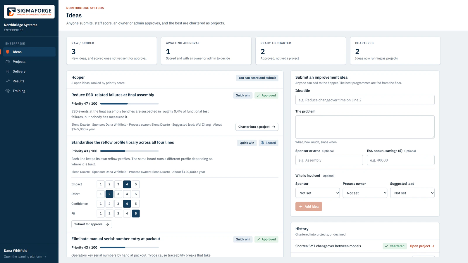This screenshot has width=468, height=263.
Task: Open the Sponsor dropdown
Action: point(318,193)
